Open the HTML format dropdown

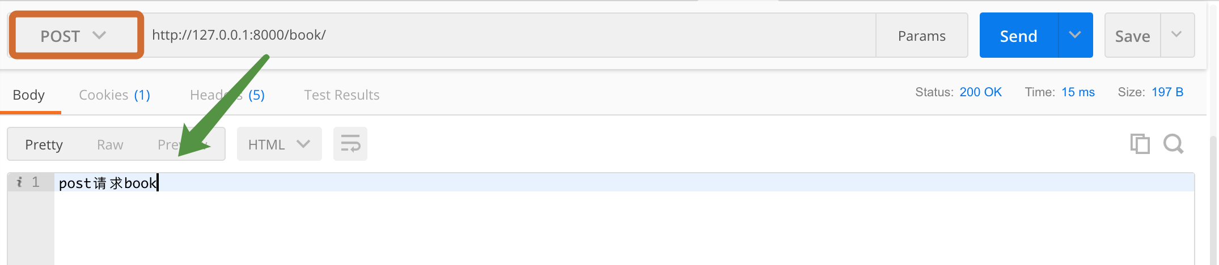coord(279,144)
